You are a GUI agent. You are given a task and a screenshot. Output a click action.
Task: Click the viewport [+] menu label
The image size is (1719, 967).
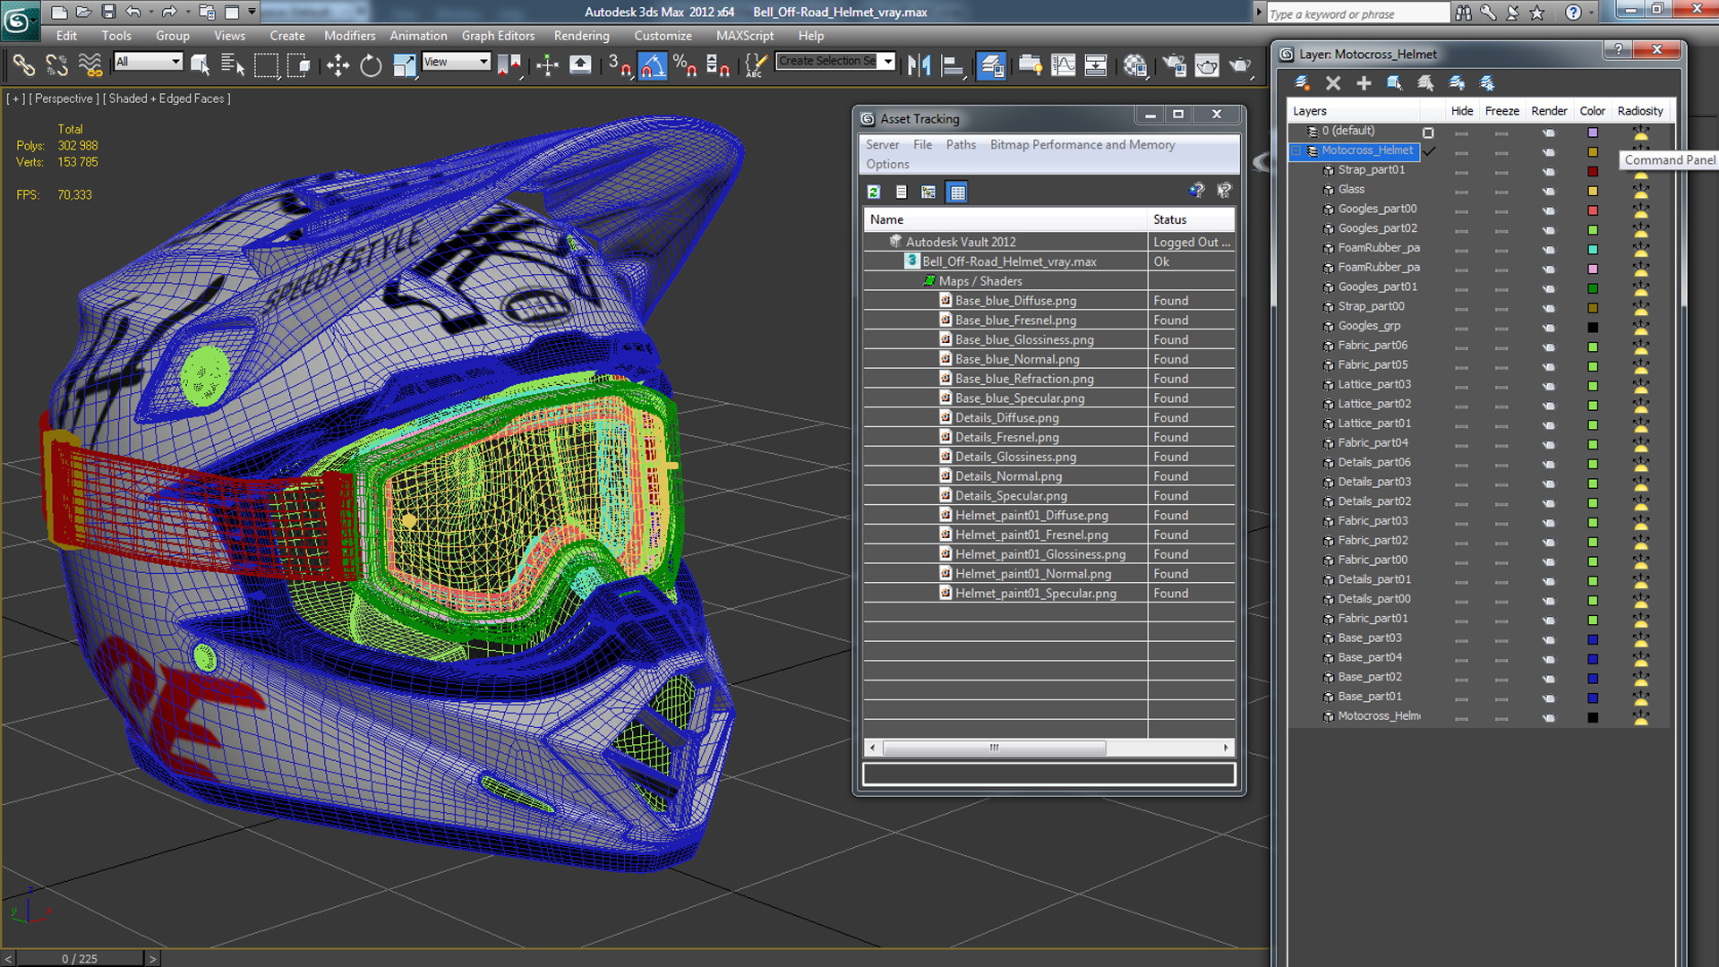[15, 98]
